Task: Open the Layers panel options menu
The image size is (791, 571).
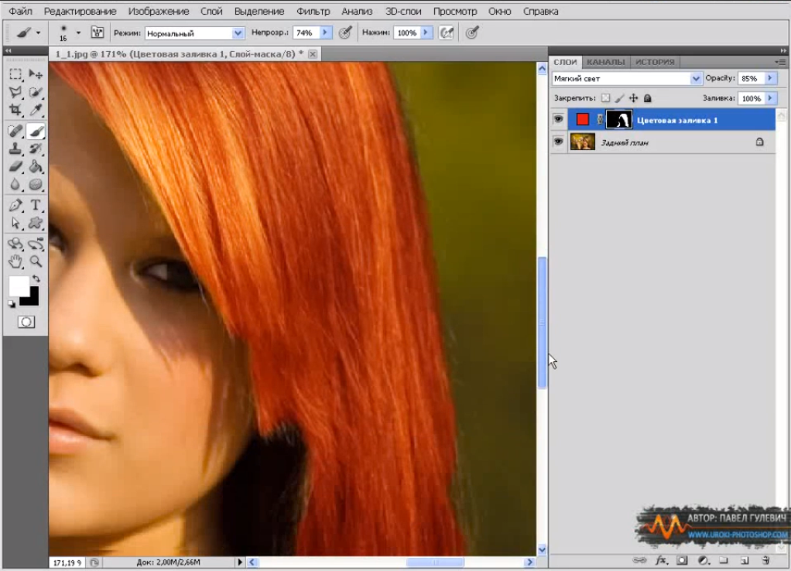Action: [780, 62]
